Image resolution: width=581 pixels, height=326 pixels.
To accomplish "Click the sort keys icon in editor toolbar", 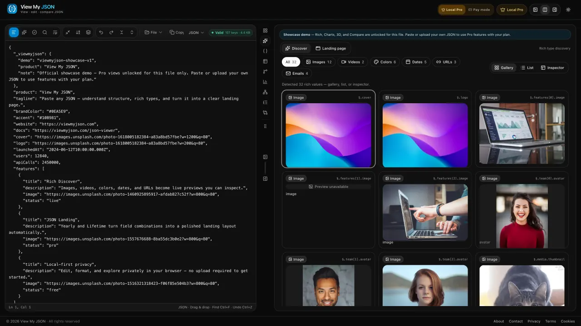I will pos(78,33).
